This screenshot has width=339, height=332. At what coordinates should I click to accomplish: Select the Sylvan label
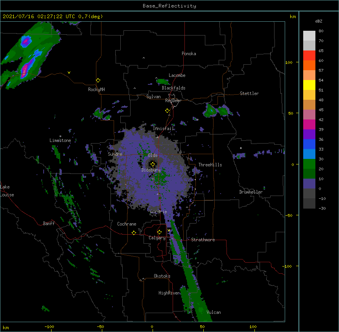[153, 97]
